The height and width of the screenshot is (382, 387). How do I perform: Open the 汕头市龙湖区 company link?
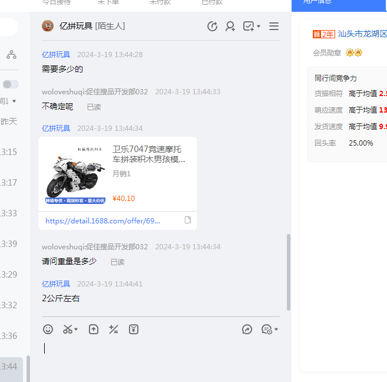[362, 34]
